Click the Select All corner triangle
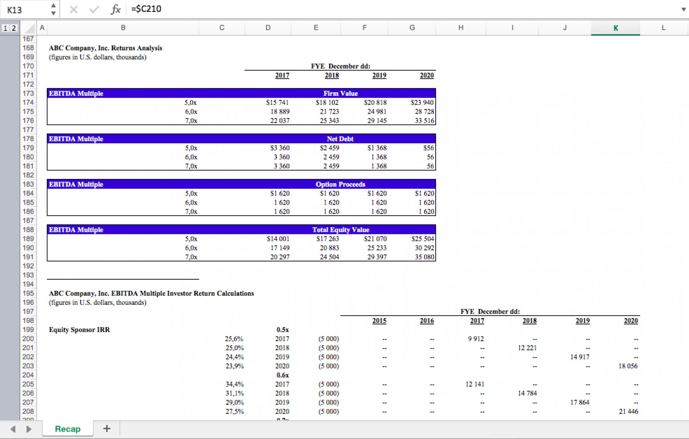This screenshot has width=689, height=439. 29,28
